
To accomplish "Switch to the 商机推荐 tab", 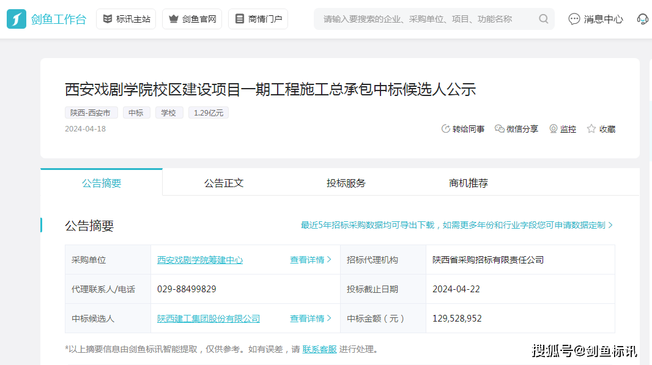I will coord(469,182).
